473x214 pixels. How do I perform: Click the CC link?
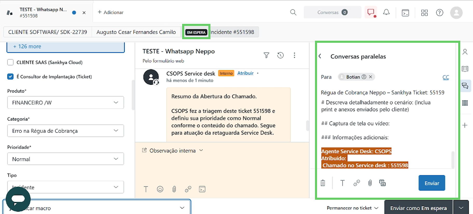446,77
